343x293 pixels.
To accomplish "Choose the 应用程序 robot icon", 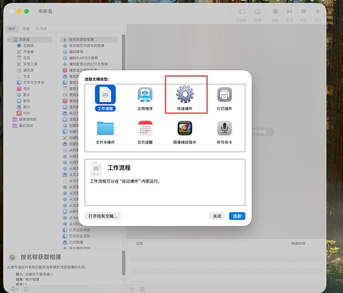I will click(145, 94).
